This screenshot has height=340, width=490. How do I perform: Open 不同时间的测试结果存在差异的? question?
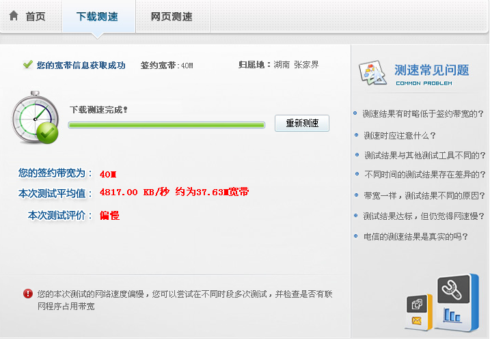click(425, 174)
